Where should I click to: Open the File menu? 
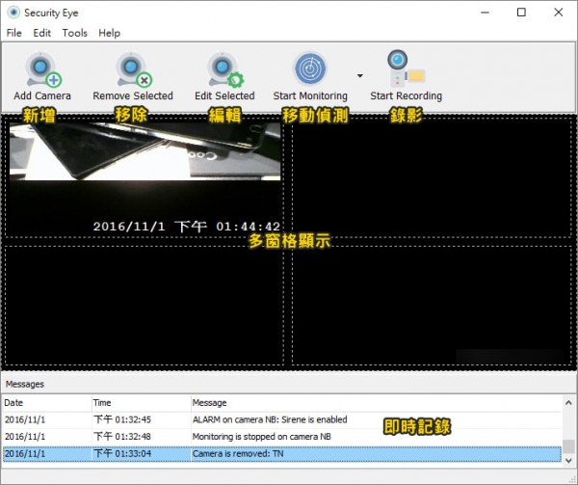point(13,33)
